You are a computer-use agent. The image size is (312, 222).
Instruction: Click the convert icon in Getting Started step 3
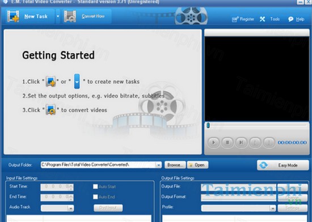(x=50, y=110)
